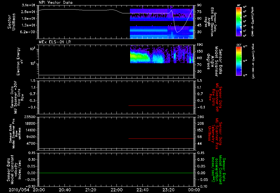The width and height of the screenshot is (280, 193).
Task: Click the '20:40' time axis label
Action: click(65, 190)
